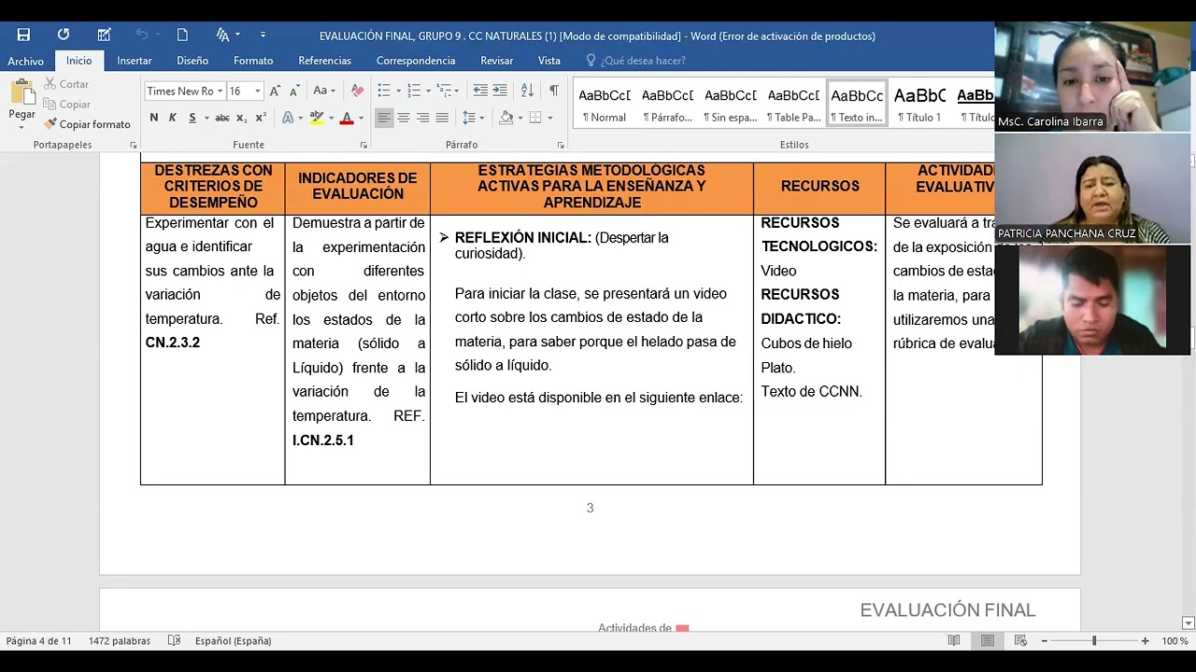Click the Copiar formato painter
1196x672 pixels.
coord(87,124)
